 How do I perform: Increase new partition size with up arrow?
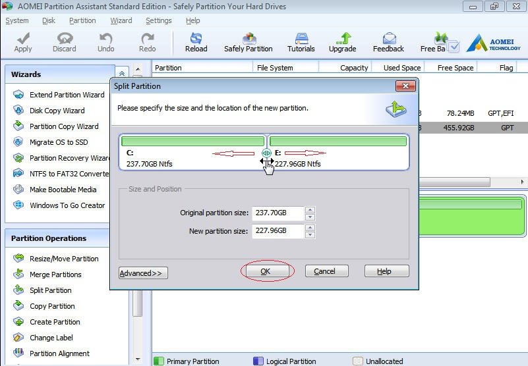click(310, 228)
